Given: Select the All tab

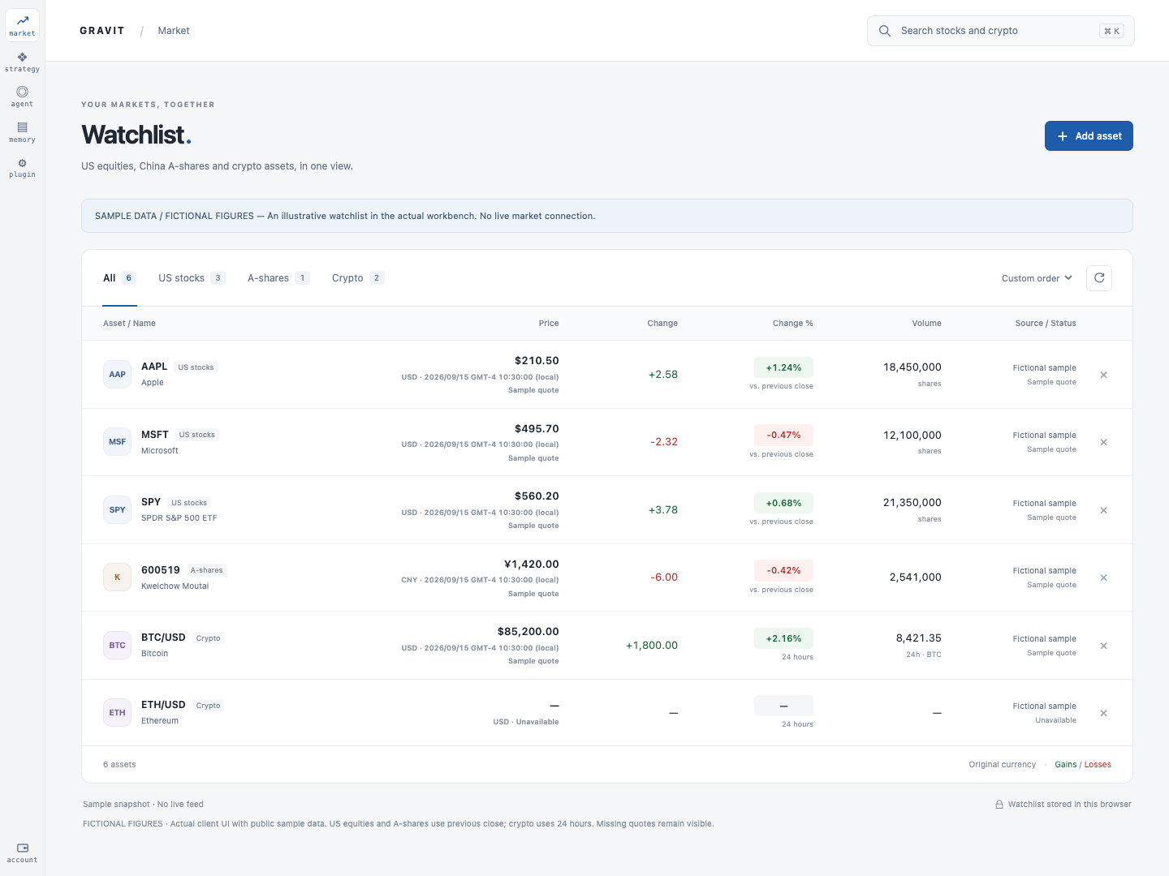Looking at the screenshot, I should (119, 278).
